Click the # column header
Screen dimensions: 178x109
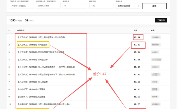pyautogui.click(x=9, y=30)
